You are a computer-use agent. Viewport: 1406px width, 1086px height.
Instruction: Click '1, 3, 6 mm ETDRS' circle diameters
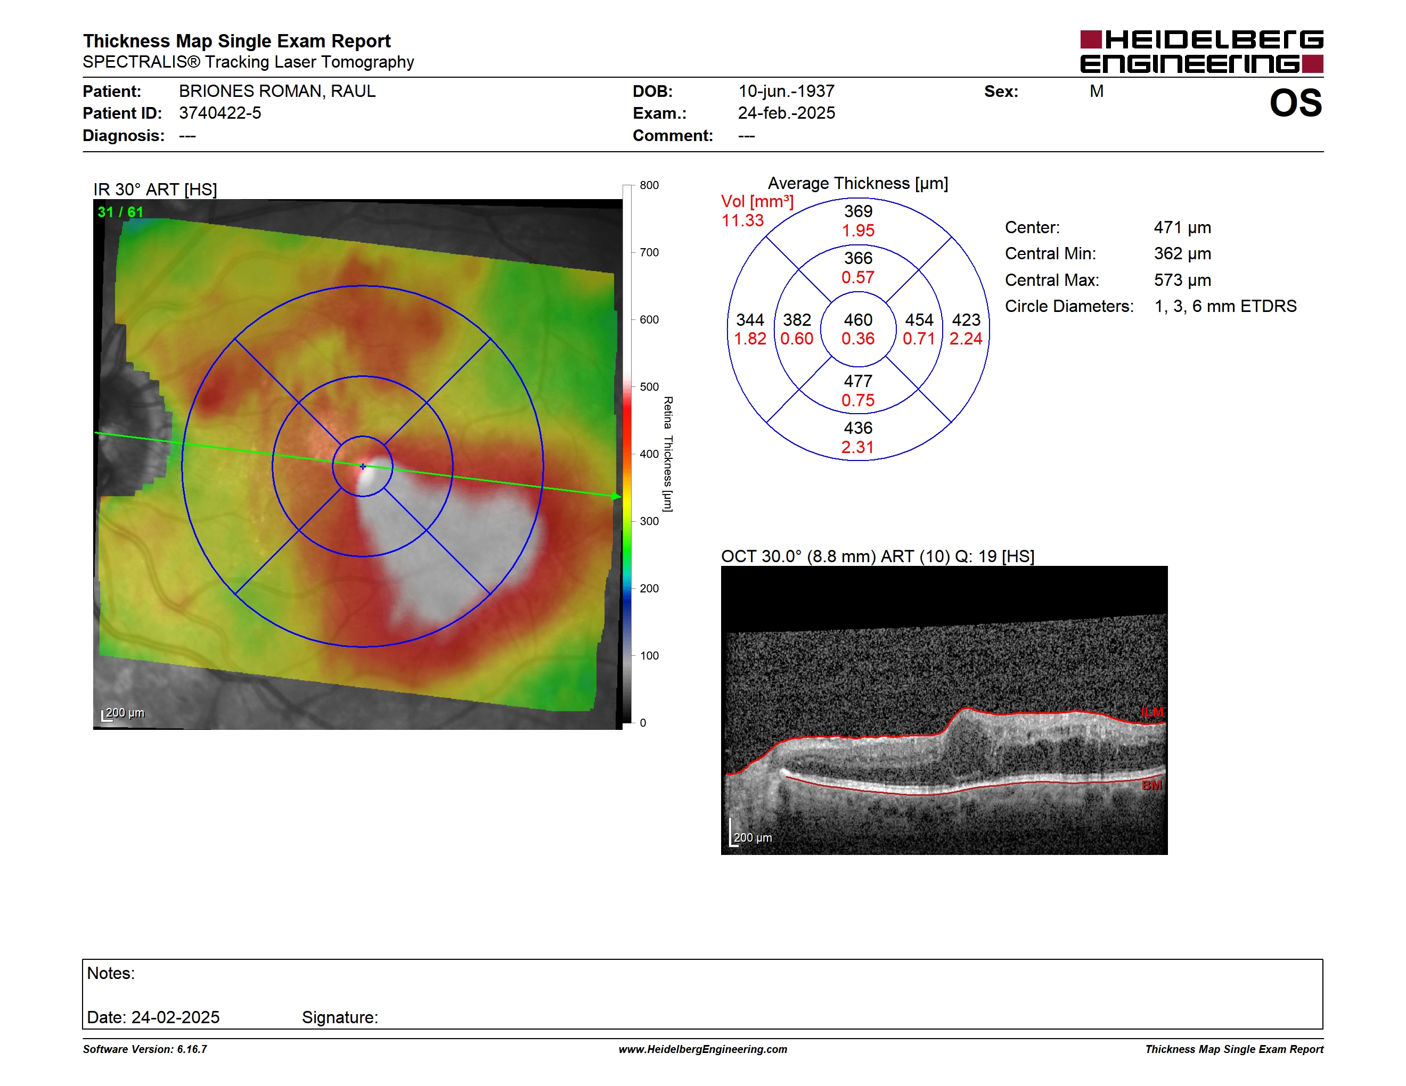1225,306
